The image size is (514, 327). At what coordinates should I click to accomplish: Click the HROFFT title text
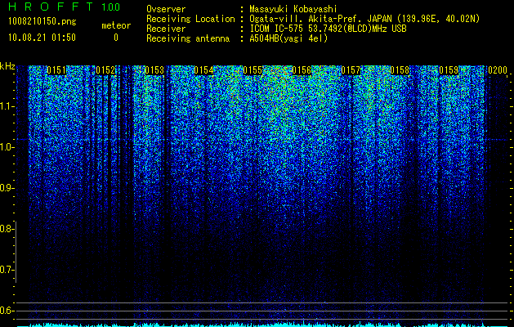point(51,7)
